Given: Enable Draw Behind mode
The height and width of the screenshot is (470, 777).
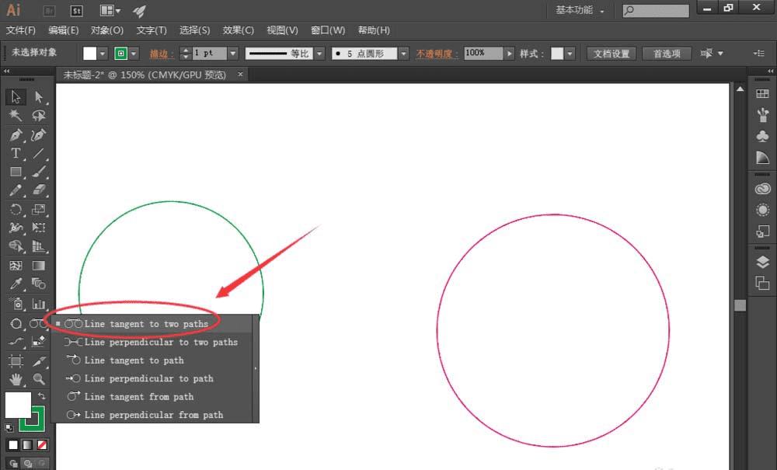Looking at the screenshot, I should [x=28, y=464].
